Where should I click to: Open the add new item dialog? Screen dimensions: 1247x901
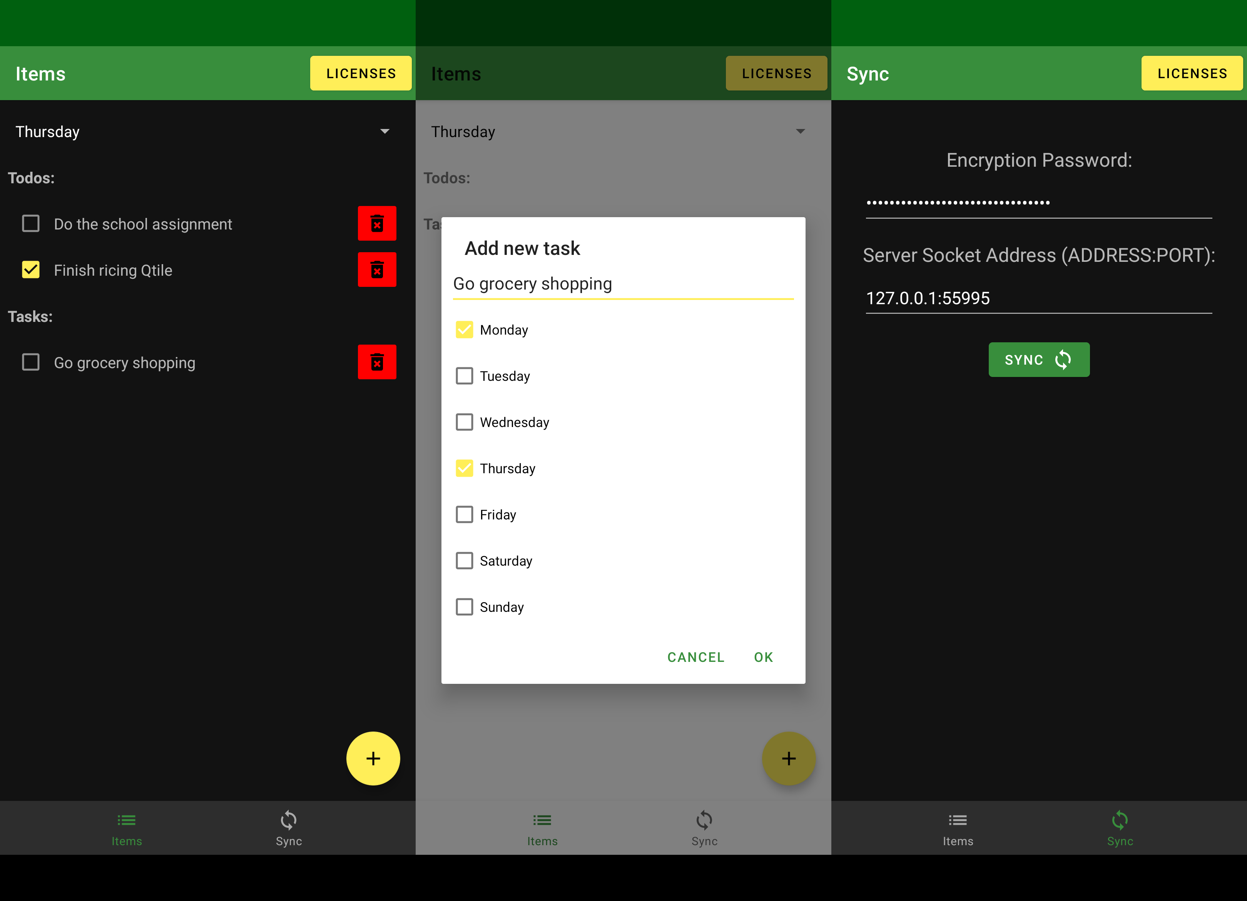(x=373, y=759)
